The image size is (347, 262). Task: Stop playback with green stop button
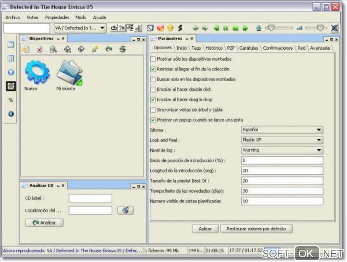pos(235,28)
